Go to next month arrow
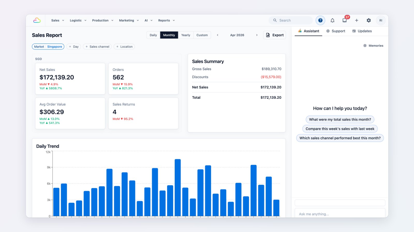 tap(257, 35)
